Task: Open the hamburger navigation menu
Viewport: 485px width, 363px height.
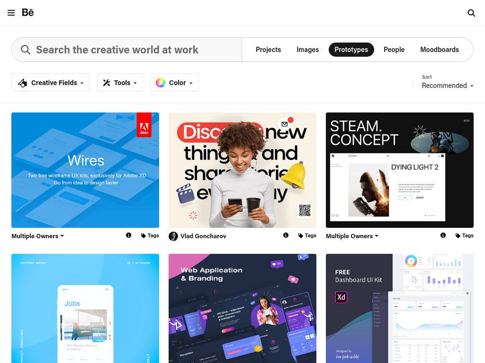Action: coord(11,13)
